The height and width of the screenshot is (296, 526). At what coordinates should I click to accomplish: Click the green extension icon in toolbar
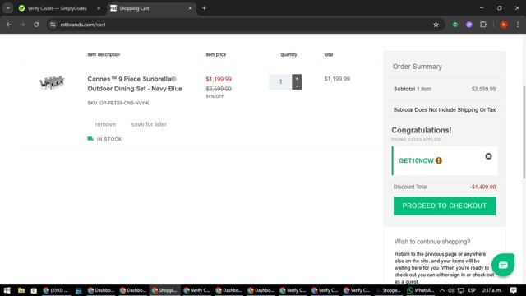[x=455, y=25]
